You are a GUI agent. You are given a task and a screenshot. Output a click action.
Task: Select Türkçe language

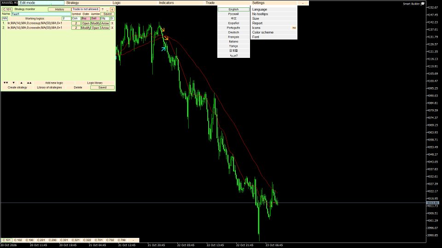coord(234,46)
